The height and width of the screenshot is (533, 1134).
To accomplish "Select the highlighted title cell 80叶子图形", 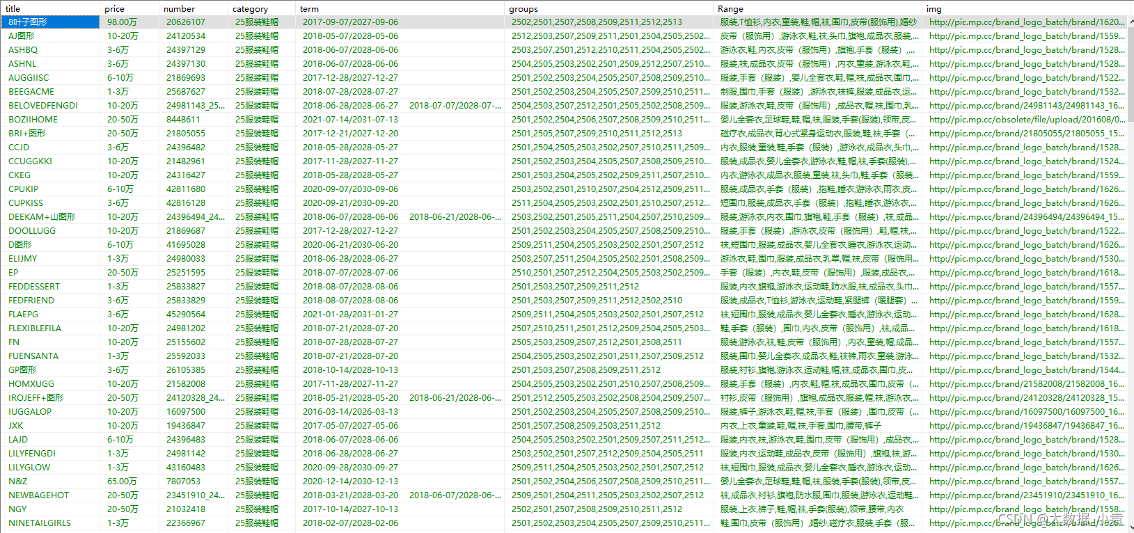I will [x=50, y=22].
